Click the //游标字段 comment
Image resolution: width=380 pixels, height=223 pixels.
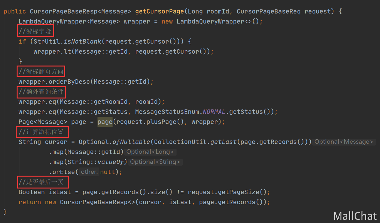click(35, 31)
